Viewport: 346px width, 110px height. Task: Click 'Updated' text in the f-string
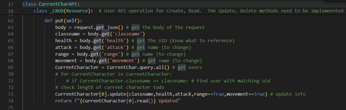click(168, 101)
